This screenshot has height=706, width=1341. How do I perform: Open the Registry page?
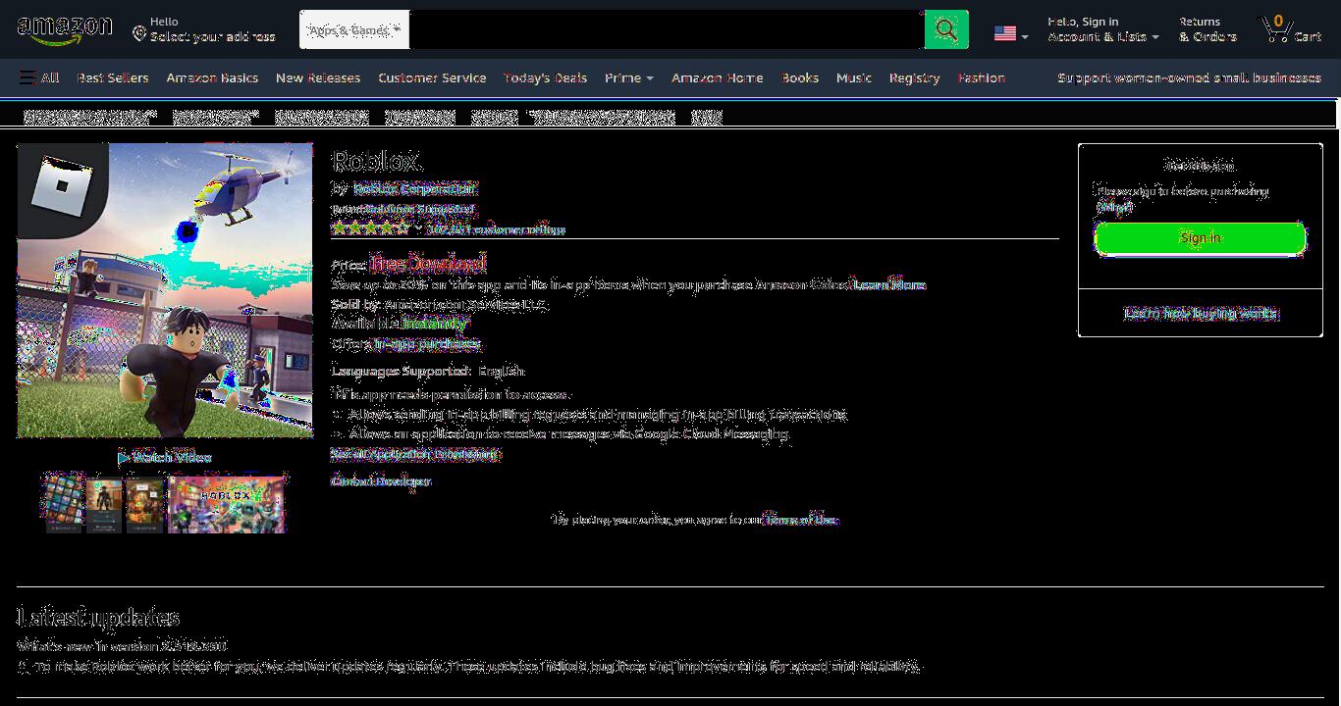tap(915, 77)
